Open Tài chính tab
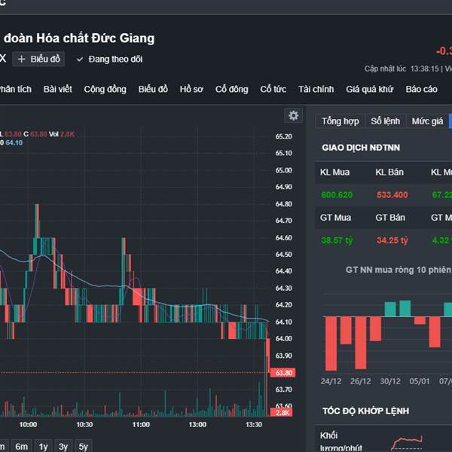Image resolution: width=452 pixels, height=452 pixels. pyautogui.click(x=316, y=89)
